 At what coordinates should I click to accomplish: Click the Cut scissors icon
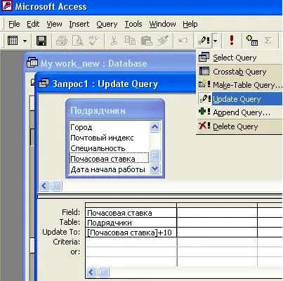coord(114,41)
